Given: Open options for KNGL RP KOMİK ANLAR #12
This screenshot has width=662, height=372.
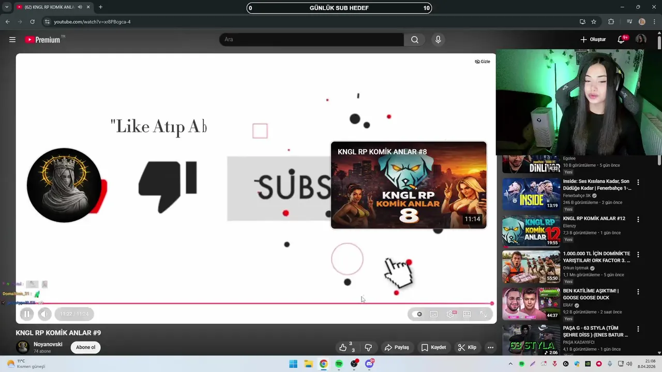Looking at the screenshot, I should pyautogui.click(x=638, y=220).
